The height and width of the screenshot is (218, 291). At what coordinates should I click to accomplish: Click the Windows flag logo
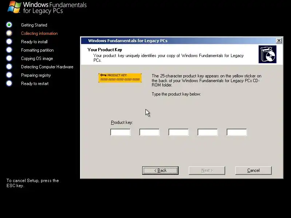[14, 7]
